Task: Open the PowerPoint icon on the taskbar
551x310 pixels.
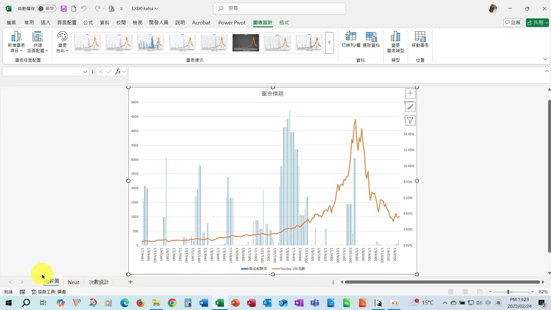Action: [235, 303]
